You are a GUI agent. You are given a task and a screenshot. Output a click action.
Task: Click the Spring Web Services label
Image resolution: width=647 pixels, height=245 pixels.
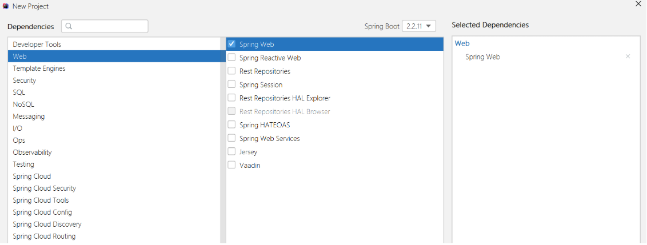coord(269,138)
